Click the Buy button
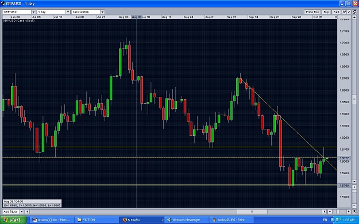Image resolution: width=359 pixels, height=224 pixels. coord(326,12)
